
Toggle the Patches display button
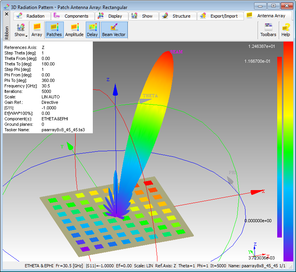coord(54,30)
